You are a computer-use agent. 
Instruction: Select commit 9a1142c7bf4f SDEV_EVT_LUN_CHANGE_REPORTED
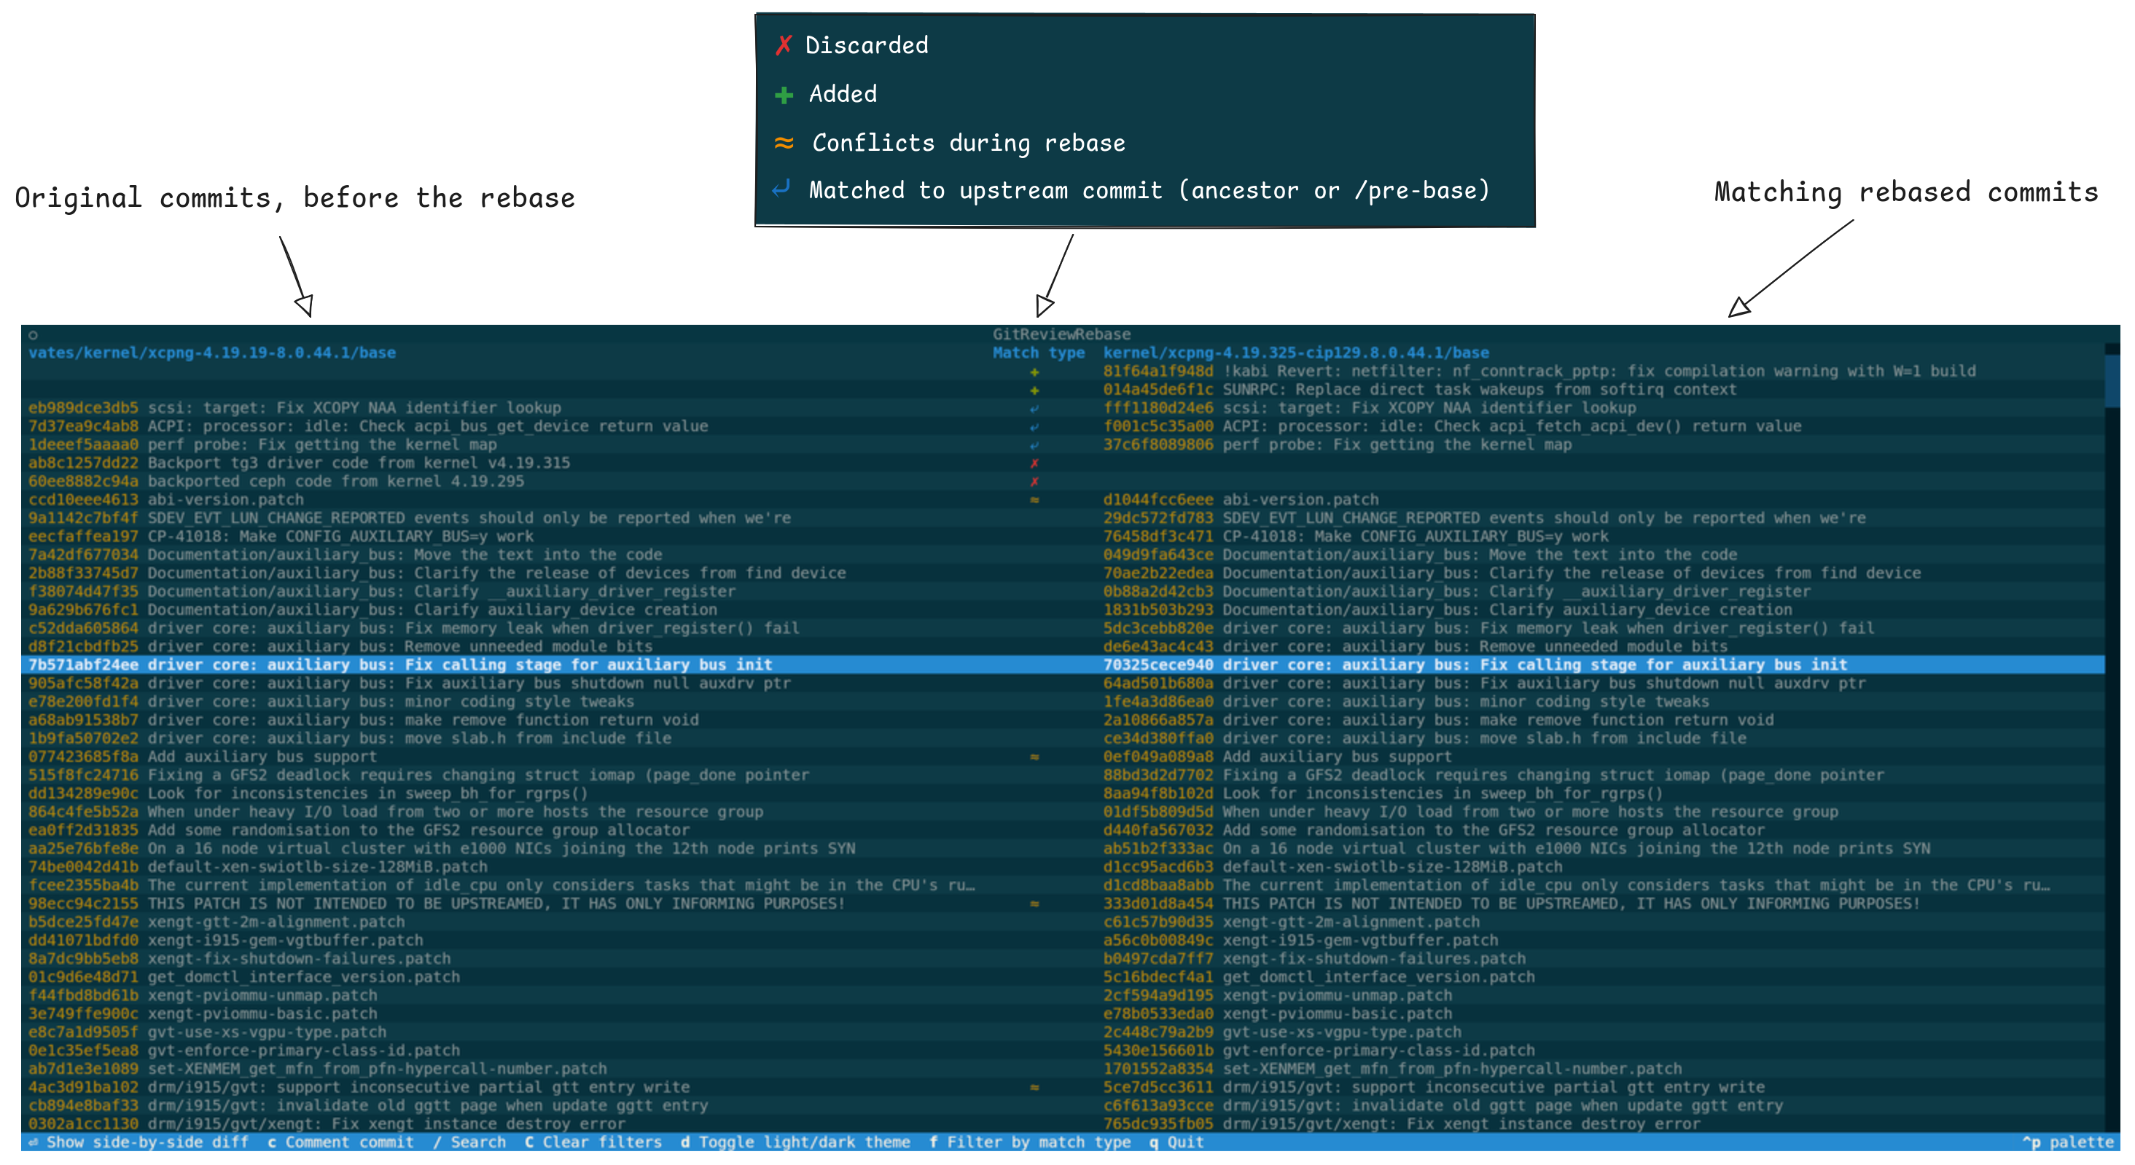[410, 518]
